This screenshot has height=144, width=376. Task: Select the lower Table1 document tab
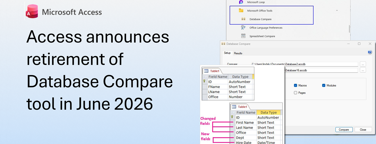pyautogui.click(x=240, y=107)
